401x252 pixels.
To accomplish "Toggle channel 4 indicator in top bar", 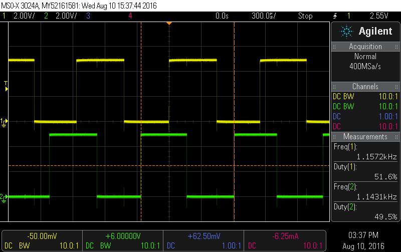I will click(x=130, y=16).
